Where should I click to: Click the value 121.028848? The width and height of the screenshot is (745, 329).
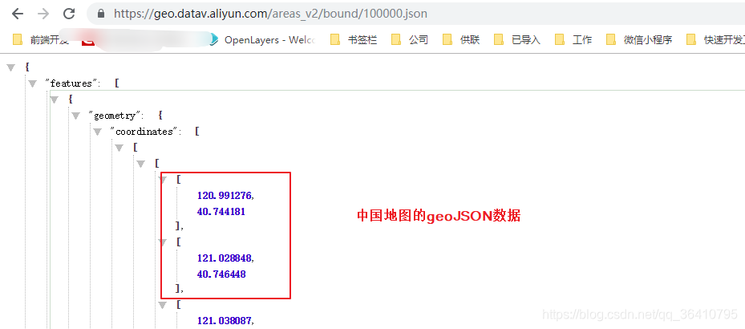coord(225,258)
